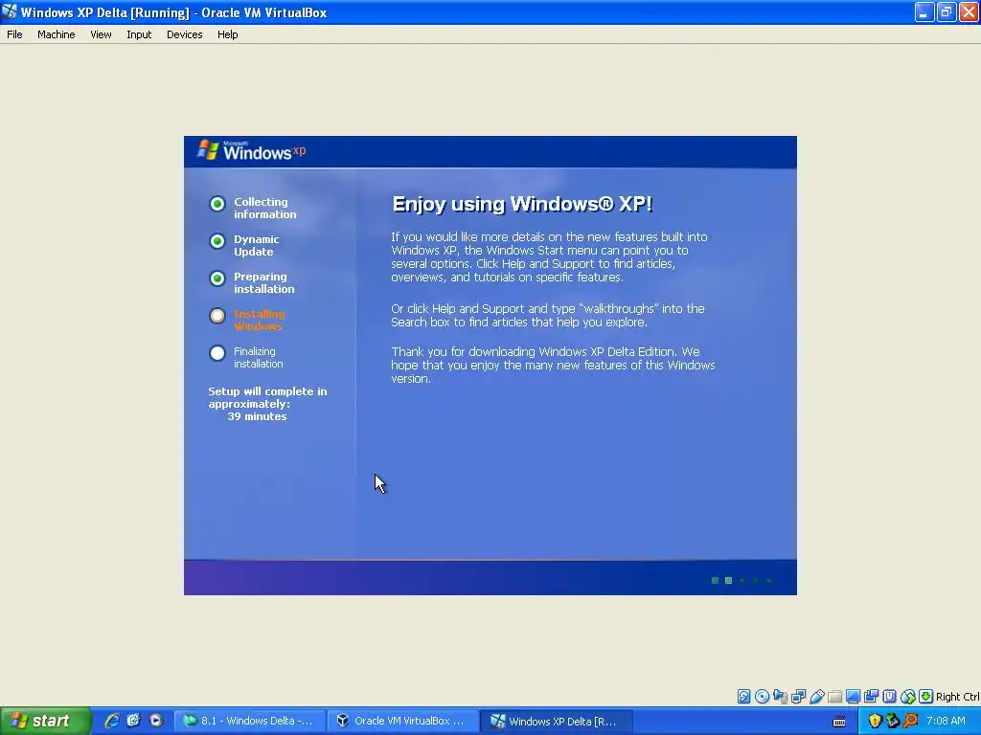Viewport: 981px width, 735px height.
Task: Launch Windows Media Player from quick launch
Action: pos(156,721)
